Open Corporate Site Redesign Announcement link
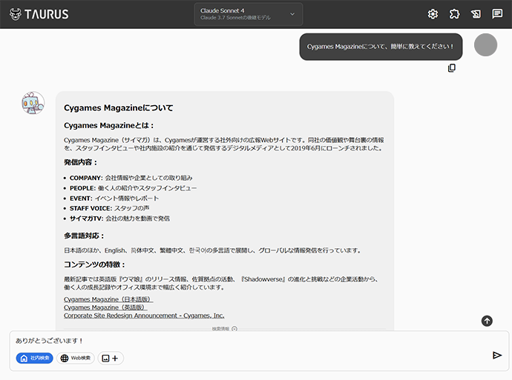 click(144, 316)
